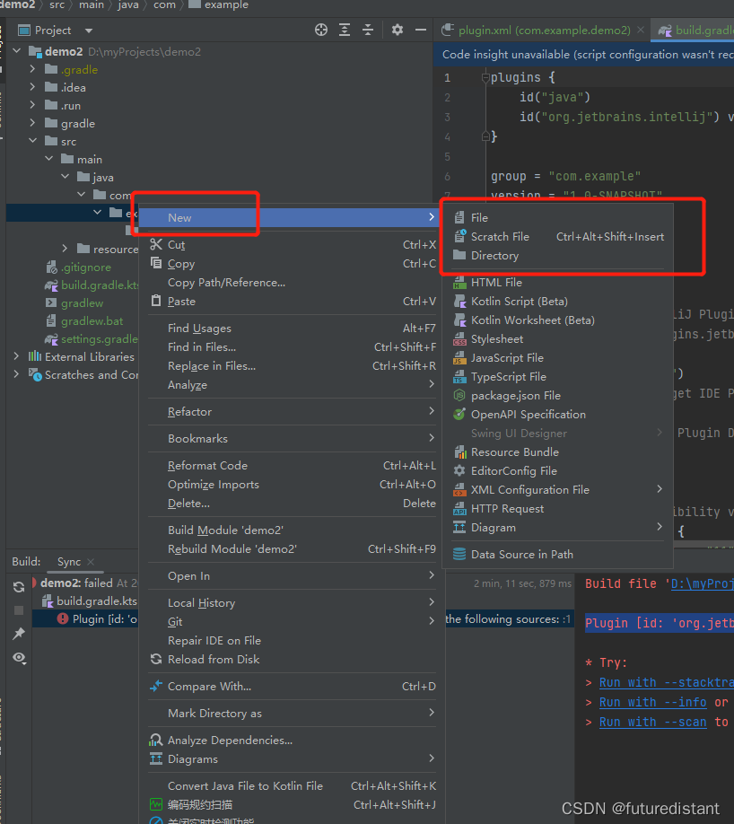Click the Gradle sync refresh icon in Build panel
This screenshot has width=734, height=824.
(x=18, y=587)
